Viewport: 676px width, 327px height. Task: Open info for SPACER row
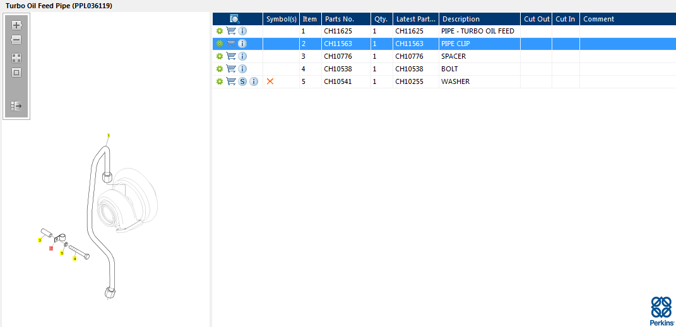click(x=242, y=56)
